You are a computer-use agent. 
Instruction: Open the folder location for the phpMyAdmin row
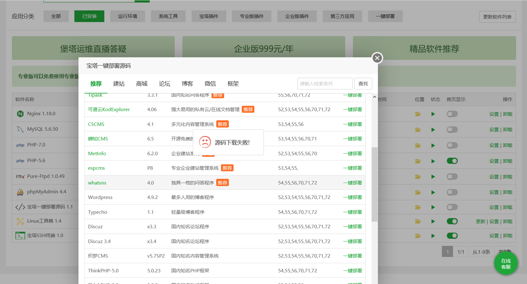(x=418, y=192)
